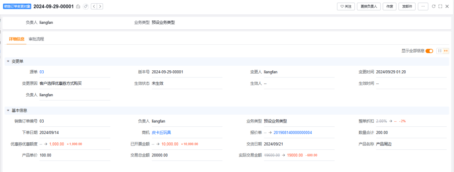454x172 pixels.
Task: Click the 发邮件 button
Action: pos(407,7)
